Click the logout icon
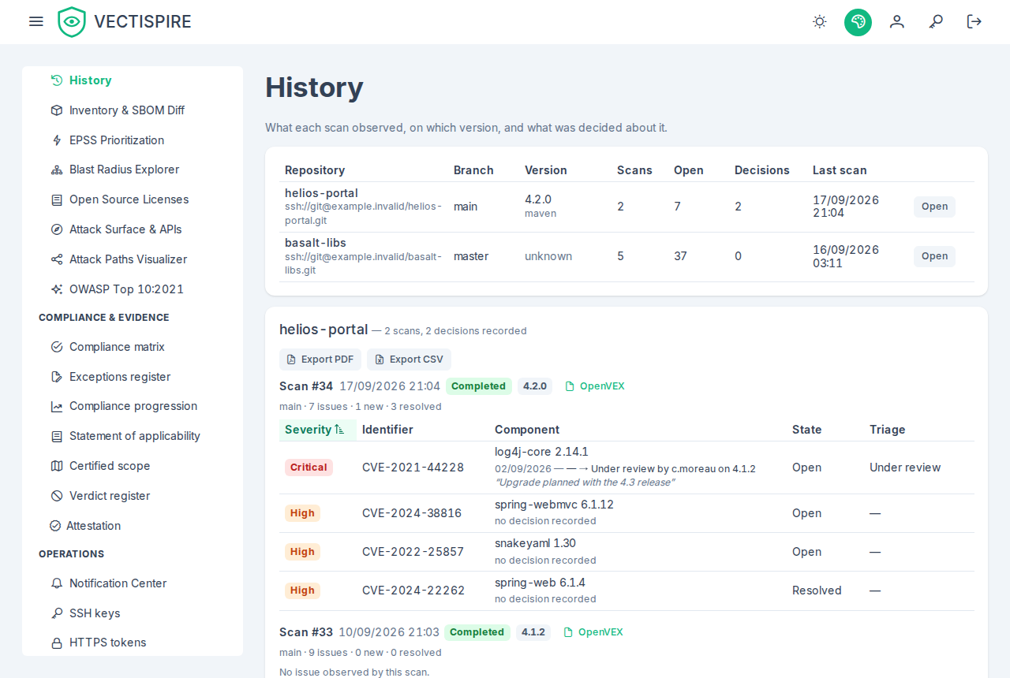Image resolution: width=1010 pixels, height=678 pixels. coord(974,21)
